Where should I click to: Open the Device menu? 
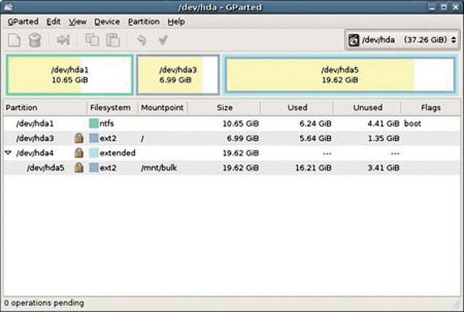pos(107,22)
